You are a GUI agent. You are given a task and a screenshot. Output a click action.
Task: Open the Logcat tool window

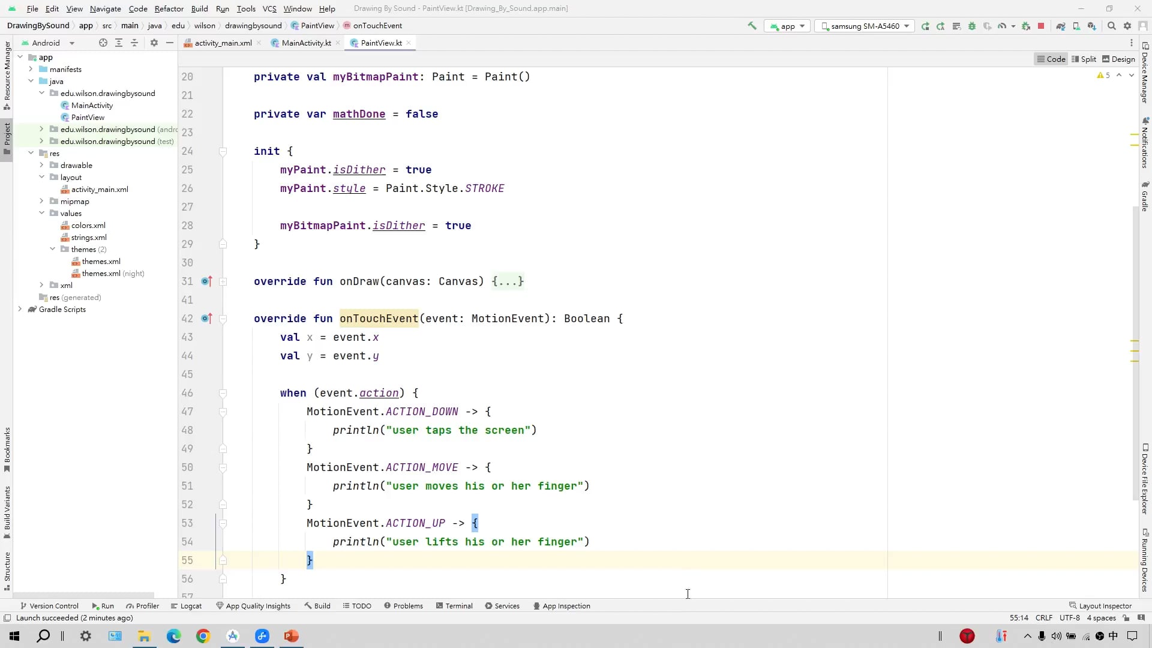click(186, 606)
